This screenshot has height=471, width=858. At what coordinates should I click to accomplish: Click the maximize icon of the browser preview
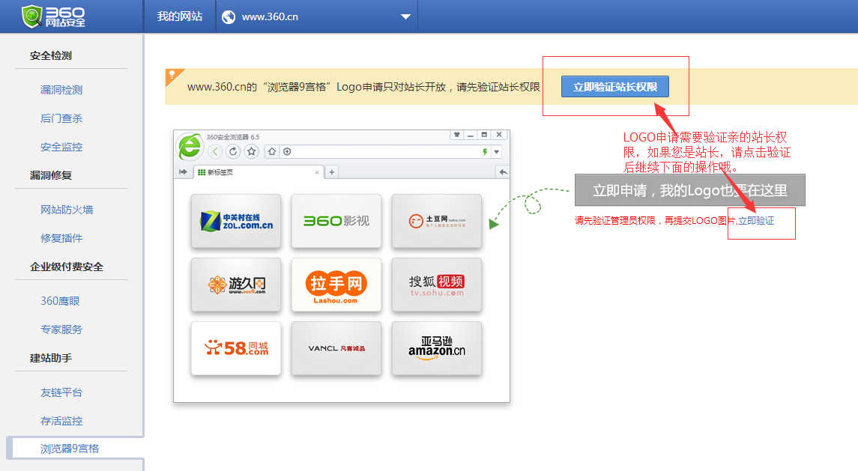click(484, 135)
